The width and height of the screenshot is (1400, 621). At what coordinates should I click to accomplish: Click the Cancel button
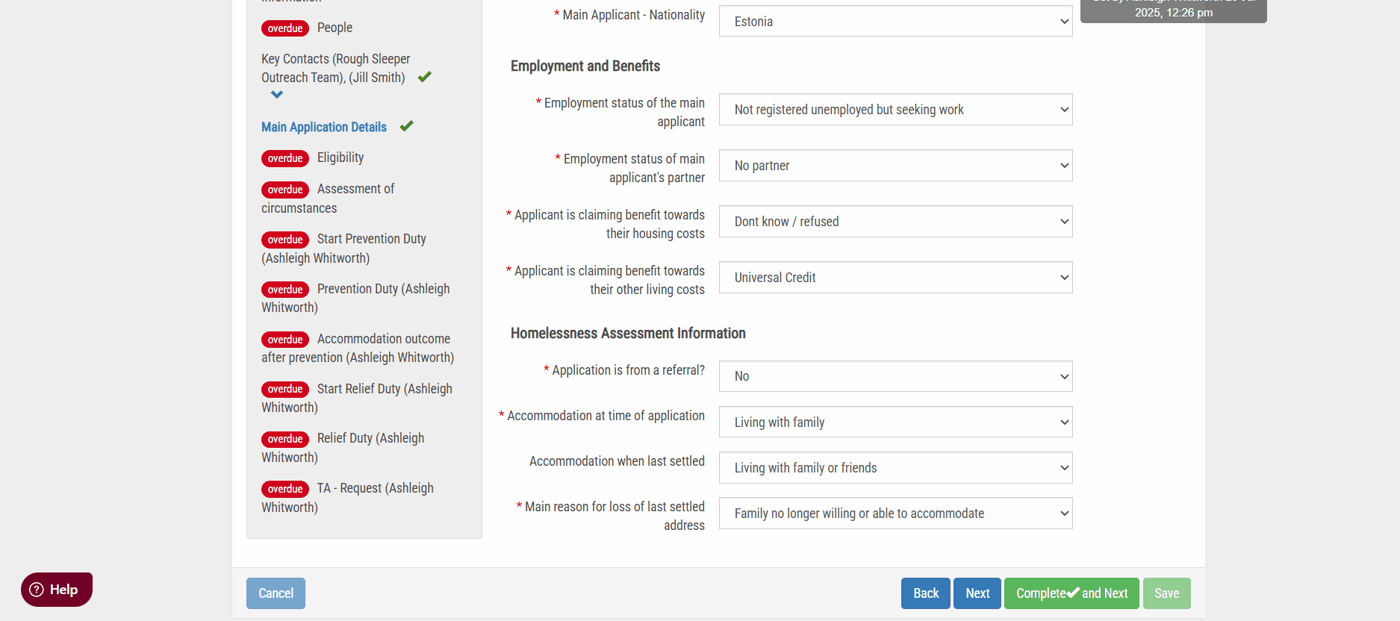[276, 593]
